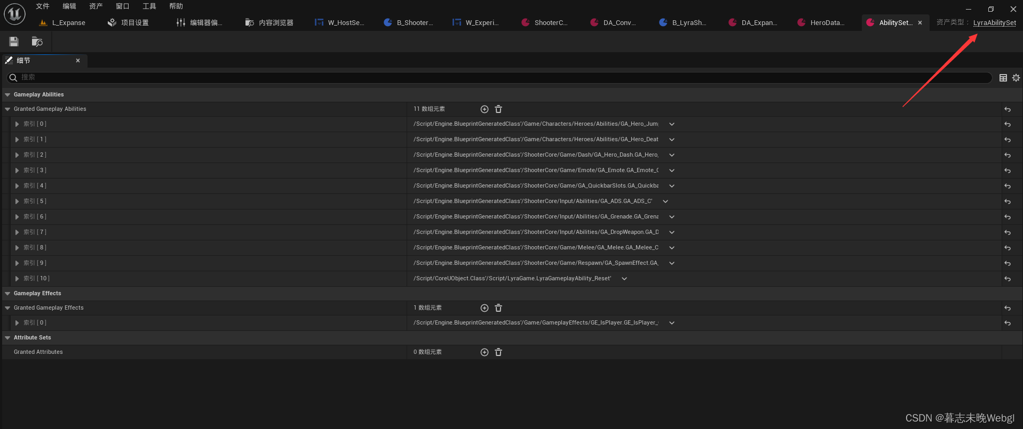Image resolution: width=1023 pixels, height=429 pixels.
Task: Reset ability index 6 to default value
Action: (1008, 217)
